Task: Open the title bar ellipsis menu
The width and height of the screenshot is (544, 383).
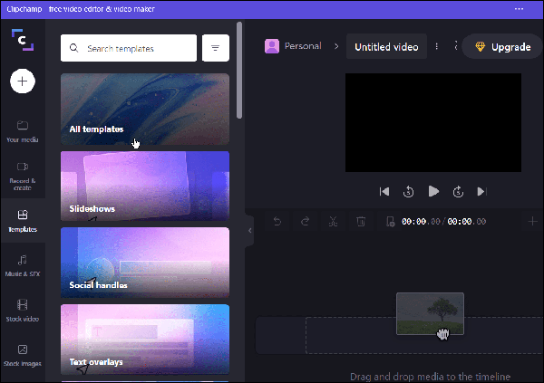Action: click(519, 9)
